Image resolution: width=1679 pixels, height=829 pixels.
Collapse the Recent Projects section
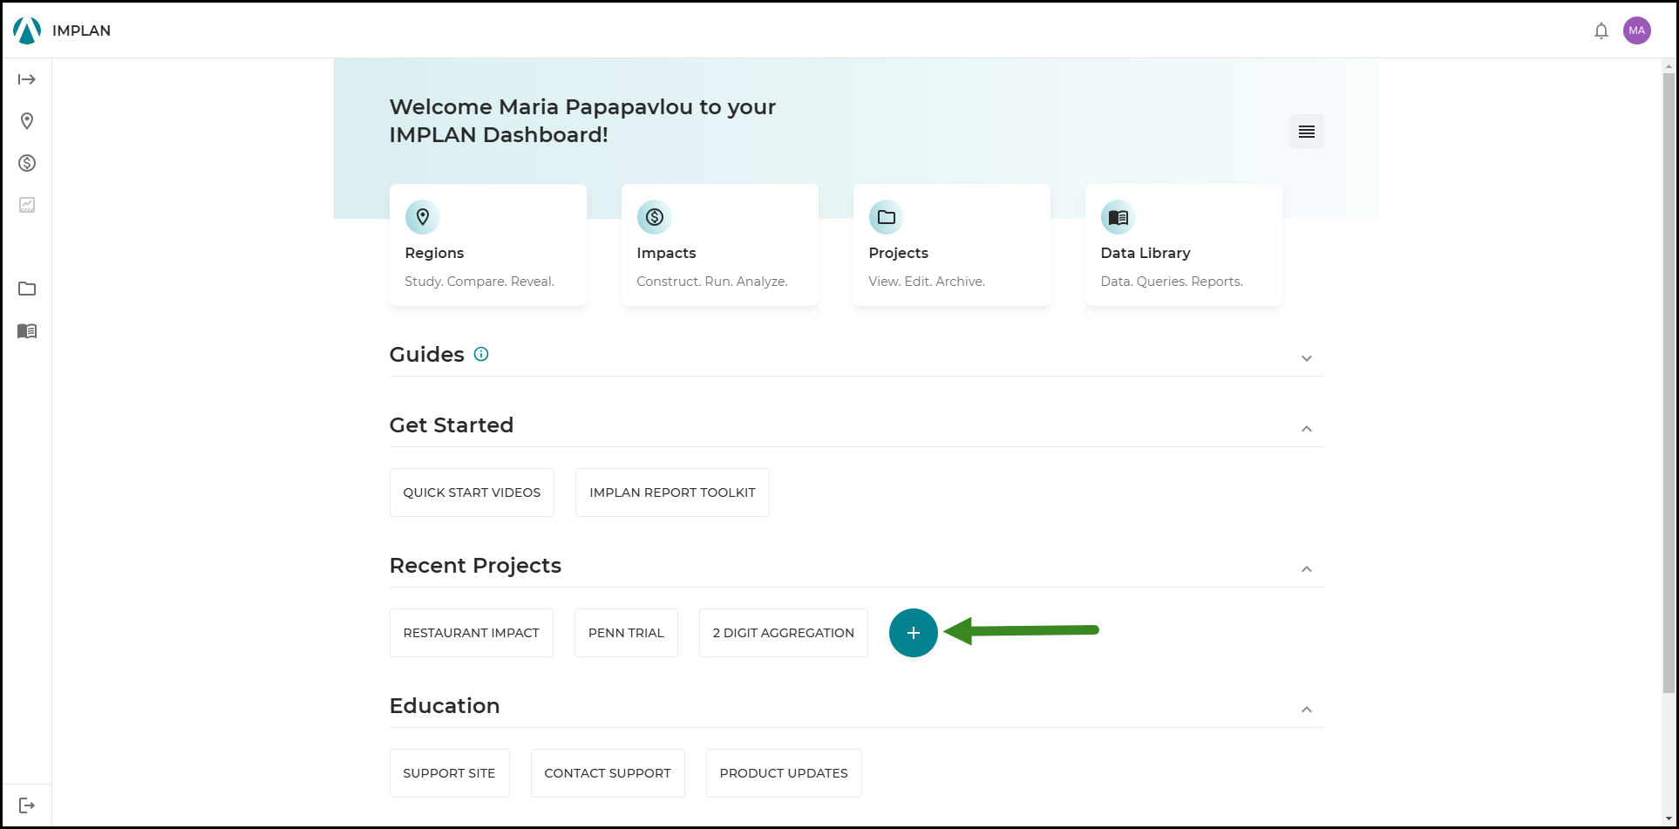tap(1307, 568)
